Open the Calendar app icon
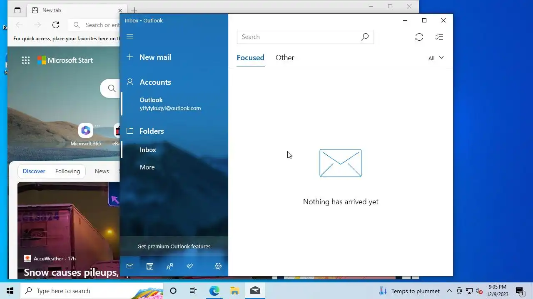The image size is (533, 299). pos(150,266)
